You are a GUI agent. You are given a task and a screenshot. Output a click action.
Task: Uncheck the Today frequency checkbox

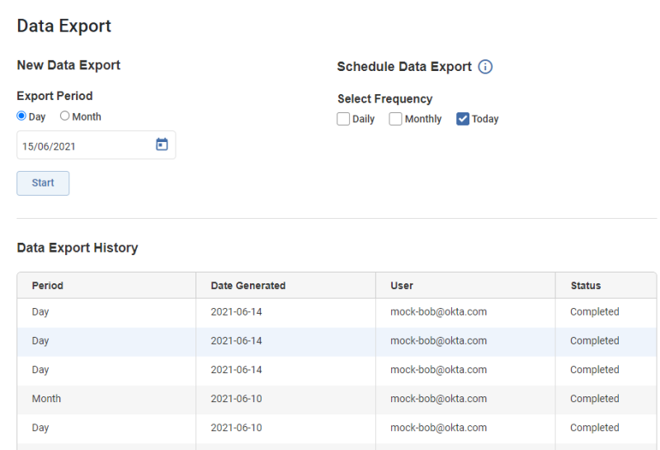[463, 119]
